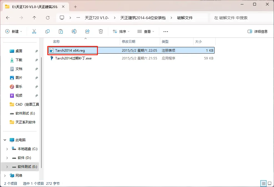
Task: Click the navigation pane scrollbar
Action: (41, 113)
